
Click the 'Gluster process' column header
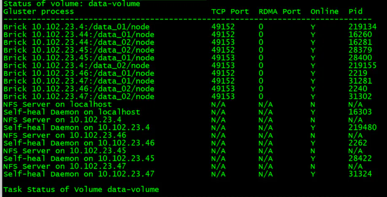coord(38,11)
